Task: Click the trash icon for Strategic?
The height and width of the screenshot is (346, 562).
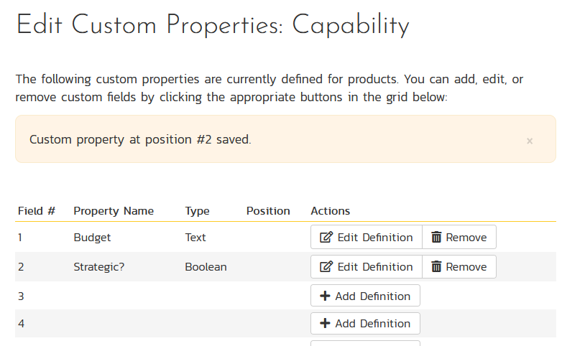Action: click(436, 267)
